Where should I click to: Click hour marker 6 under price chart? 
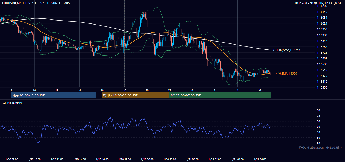(260, 90)
